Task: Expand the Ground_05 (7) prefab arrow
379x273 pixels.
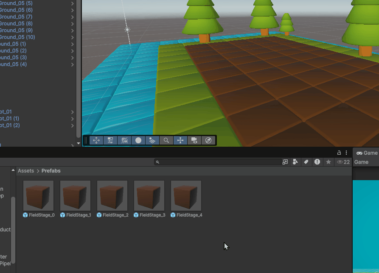Action: pyautogui.click(x=73, y=17)
